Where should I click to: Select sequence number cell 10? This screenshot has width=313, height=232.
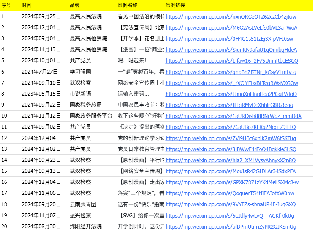tap(10, 116)
